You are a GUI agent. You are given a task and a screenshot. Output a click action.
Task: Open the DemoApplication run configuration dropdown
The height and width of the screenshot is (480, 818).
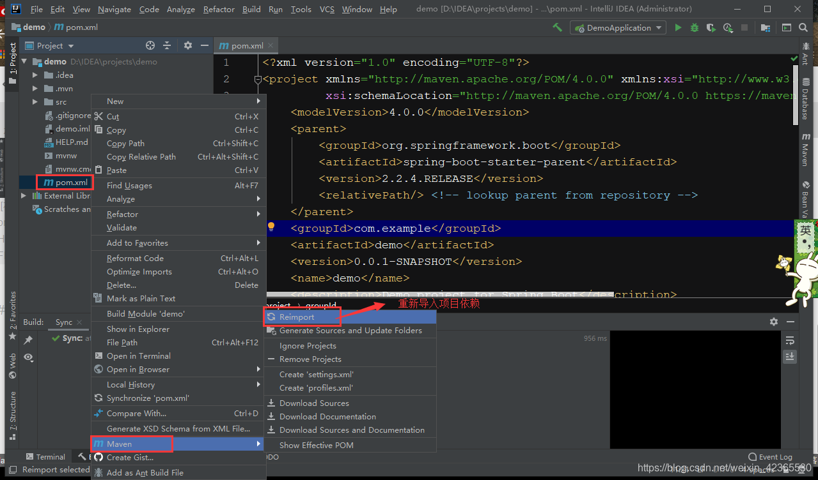pos(618,27)
